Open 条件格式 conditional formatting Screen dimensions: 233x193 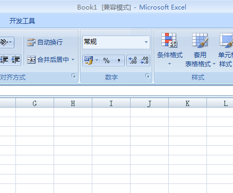(170, 49)
